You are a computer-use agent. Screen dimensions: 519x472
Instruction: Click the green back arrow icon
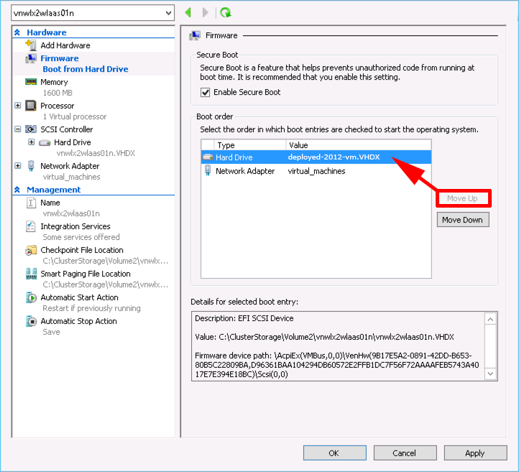(188, 12)
